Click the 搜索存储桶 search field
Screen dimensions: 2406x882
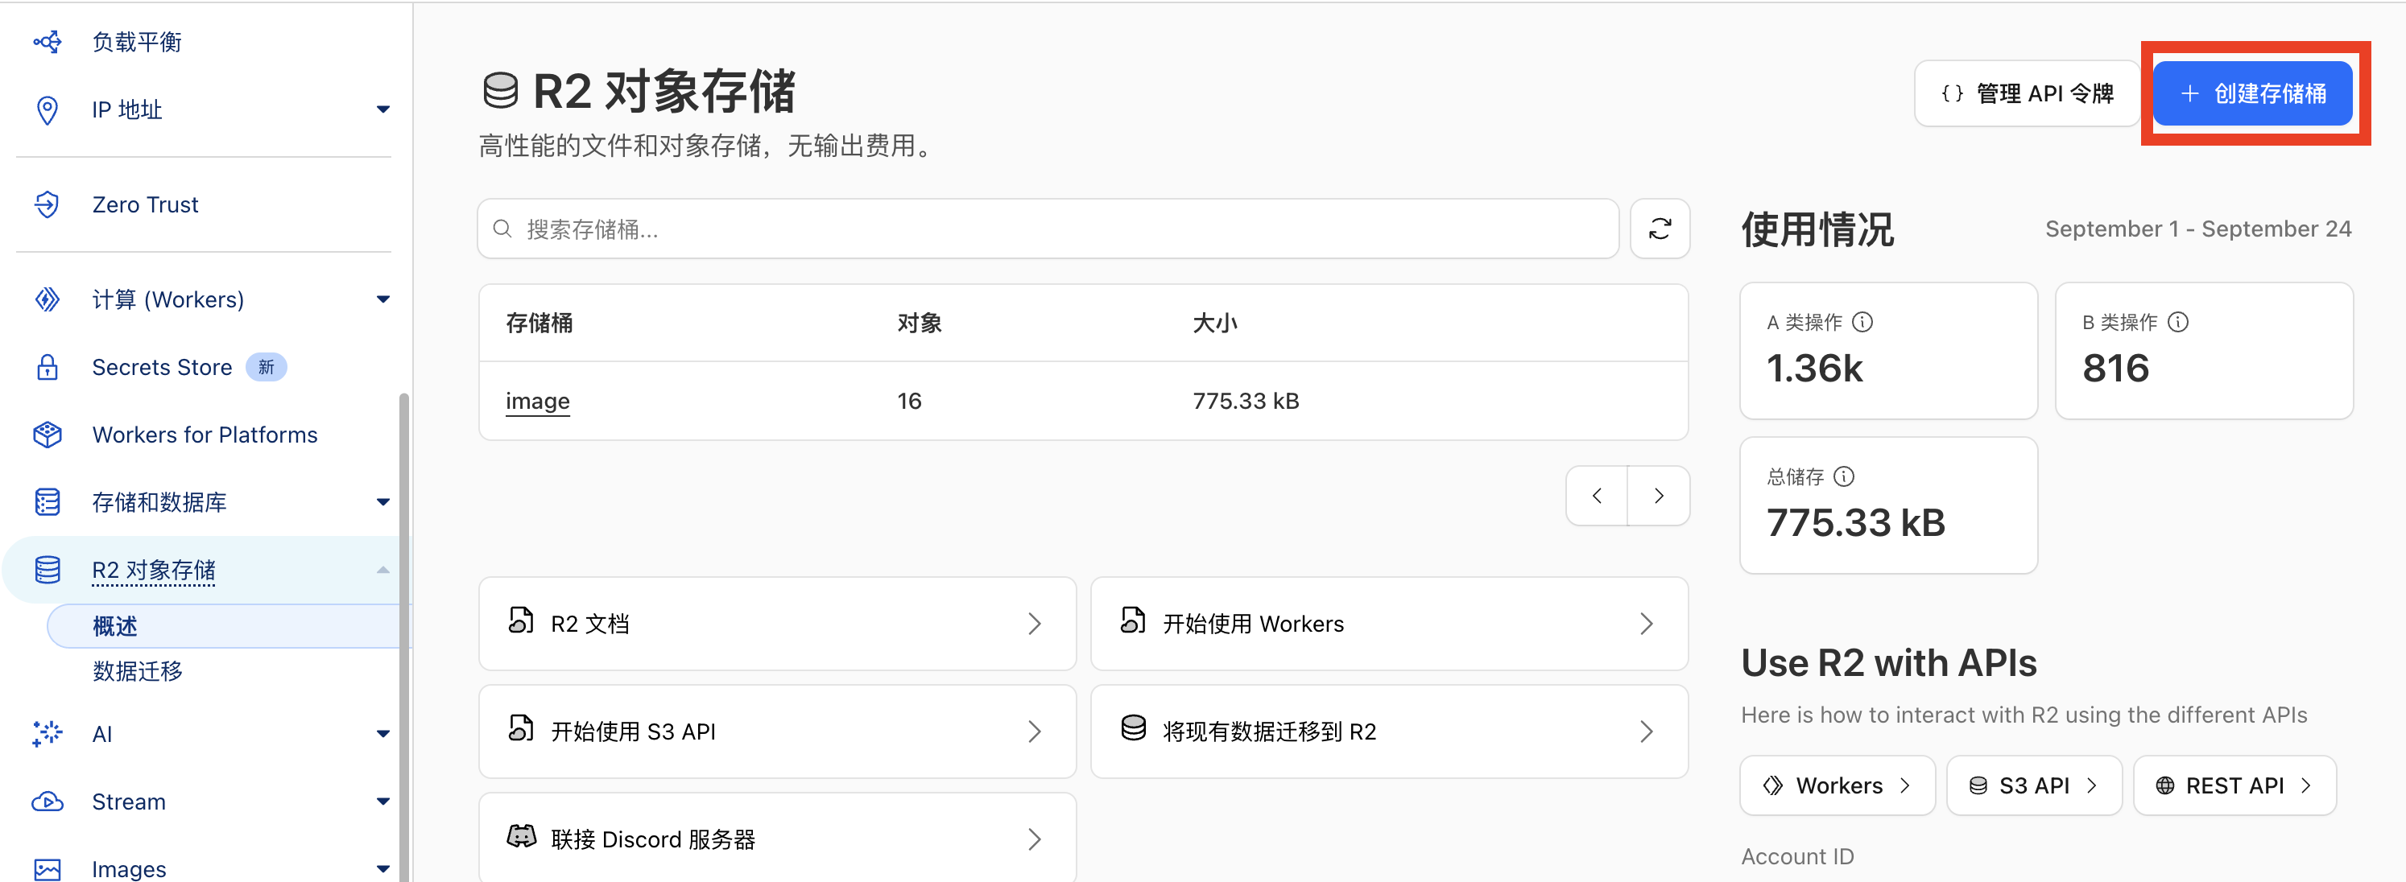[1048, 229]
